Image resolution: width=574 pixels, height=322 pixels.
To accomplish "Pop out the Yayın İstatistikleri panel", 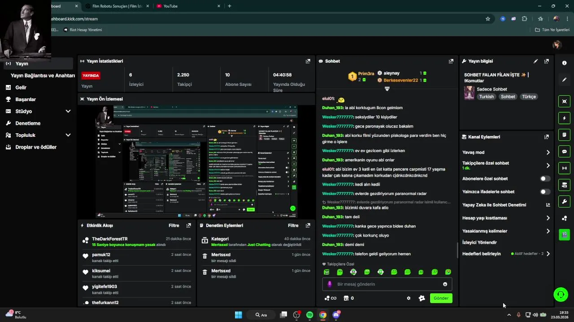I will 308,61.
